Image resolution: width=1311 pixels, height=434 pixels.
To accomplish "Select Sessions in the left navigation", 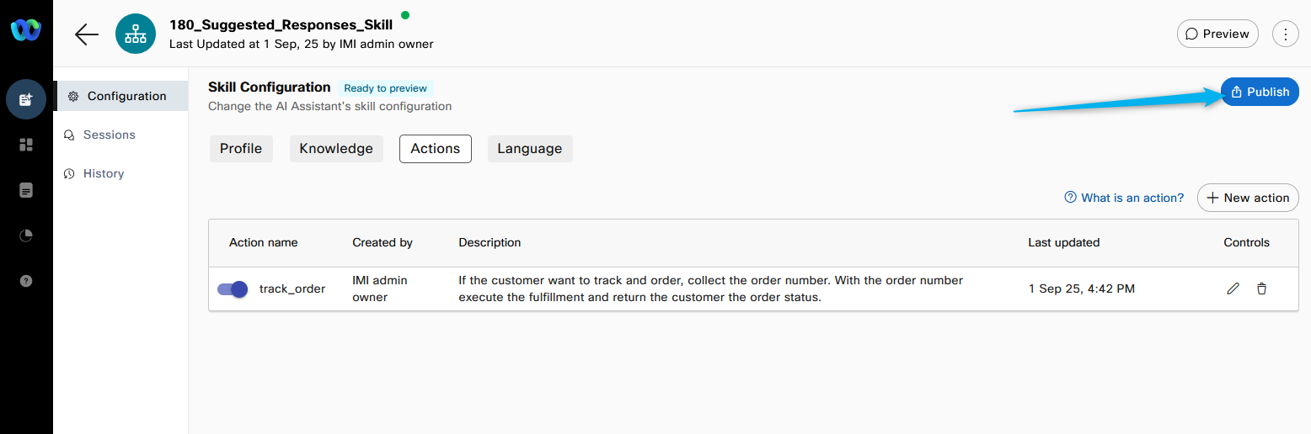I will (x=109, y=135).
